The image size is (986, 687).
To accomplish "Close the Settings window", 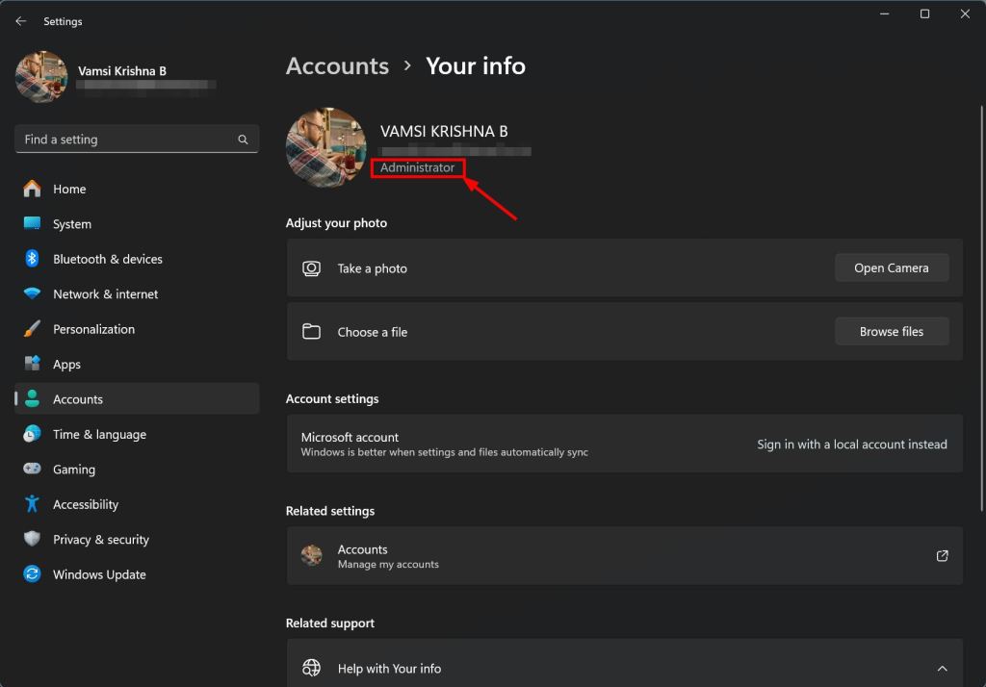I will pos(965,13).
